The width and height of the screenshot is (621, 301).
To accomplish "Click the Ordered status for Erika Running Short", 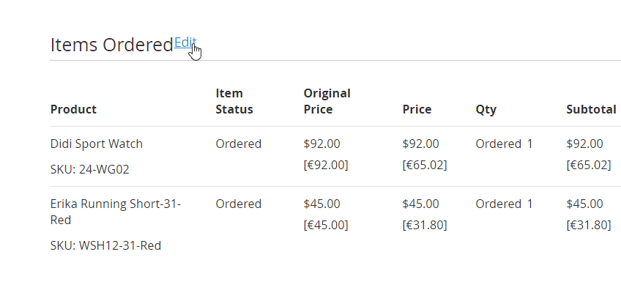I will (x=239, y=204).
